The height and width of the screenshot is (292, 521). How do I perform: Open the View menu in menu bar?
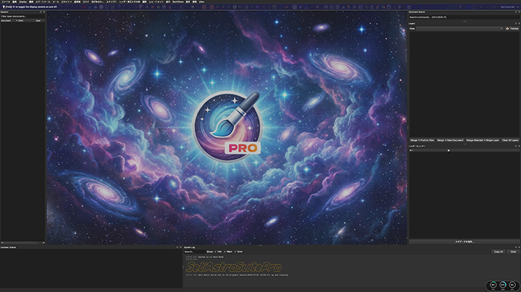point(201,1)
